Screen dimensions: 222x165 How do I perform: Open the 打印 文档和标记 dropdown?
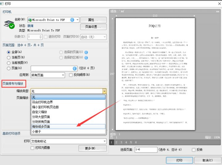(x=69, y=141)
